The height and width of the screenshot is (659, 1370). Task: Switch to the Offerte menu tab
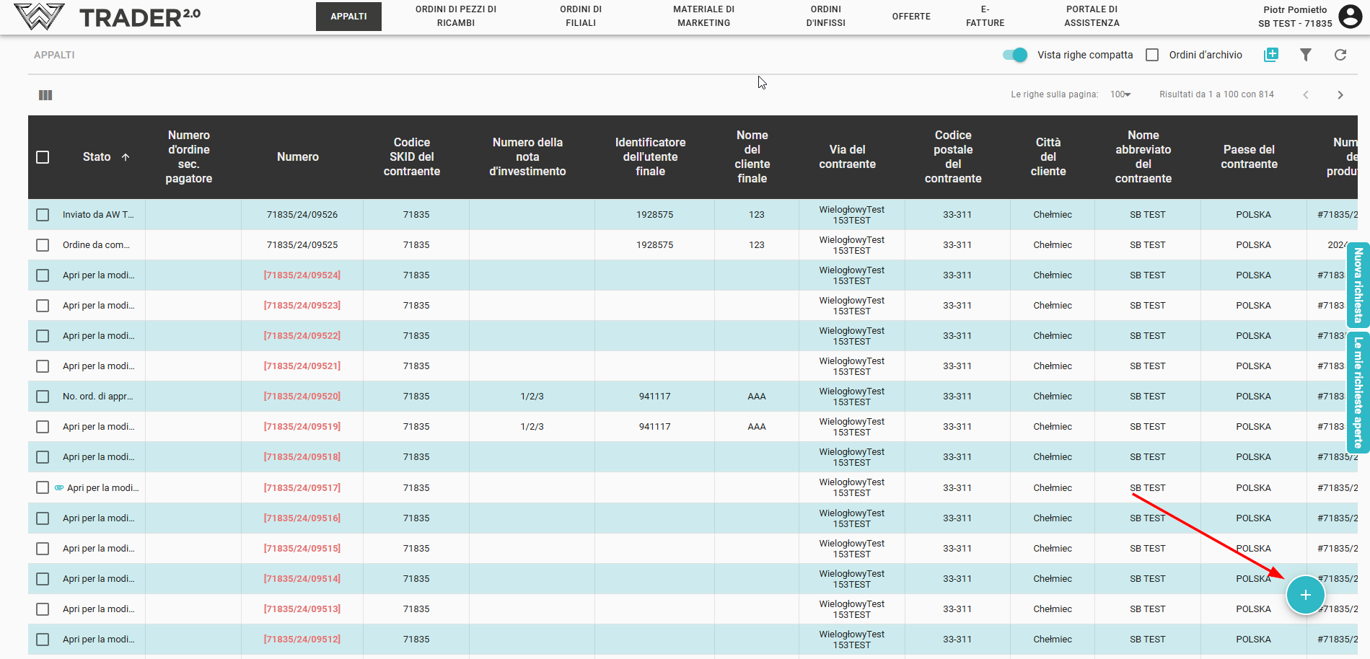pos(910,17)
